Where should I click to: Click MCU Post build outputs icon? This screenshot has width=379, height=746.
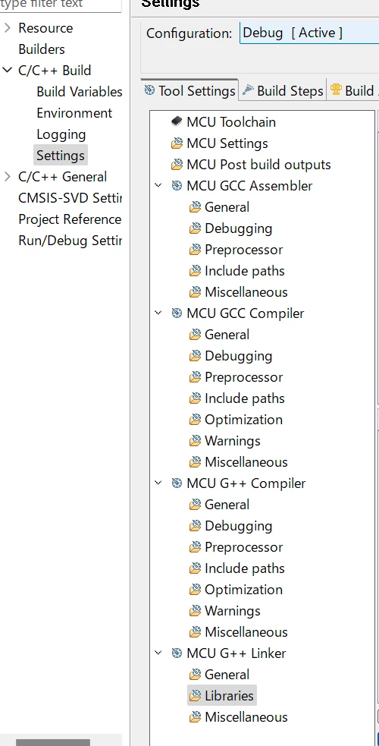(177, 165)
